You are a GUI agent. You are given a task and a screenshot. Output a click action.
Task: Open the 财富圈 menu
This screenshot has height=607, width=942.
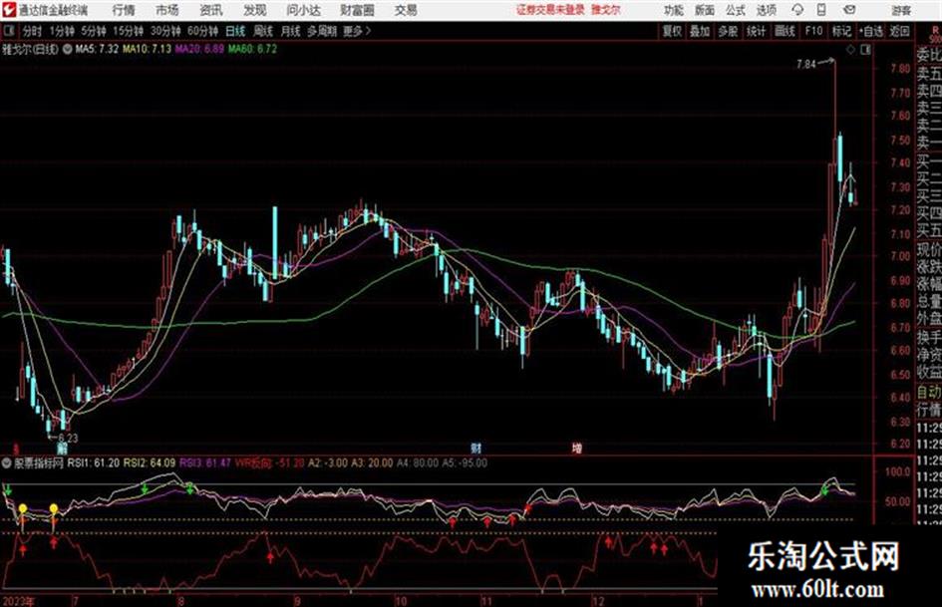[x=357, y=10]
